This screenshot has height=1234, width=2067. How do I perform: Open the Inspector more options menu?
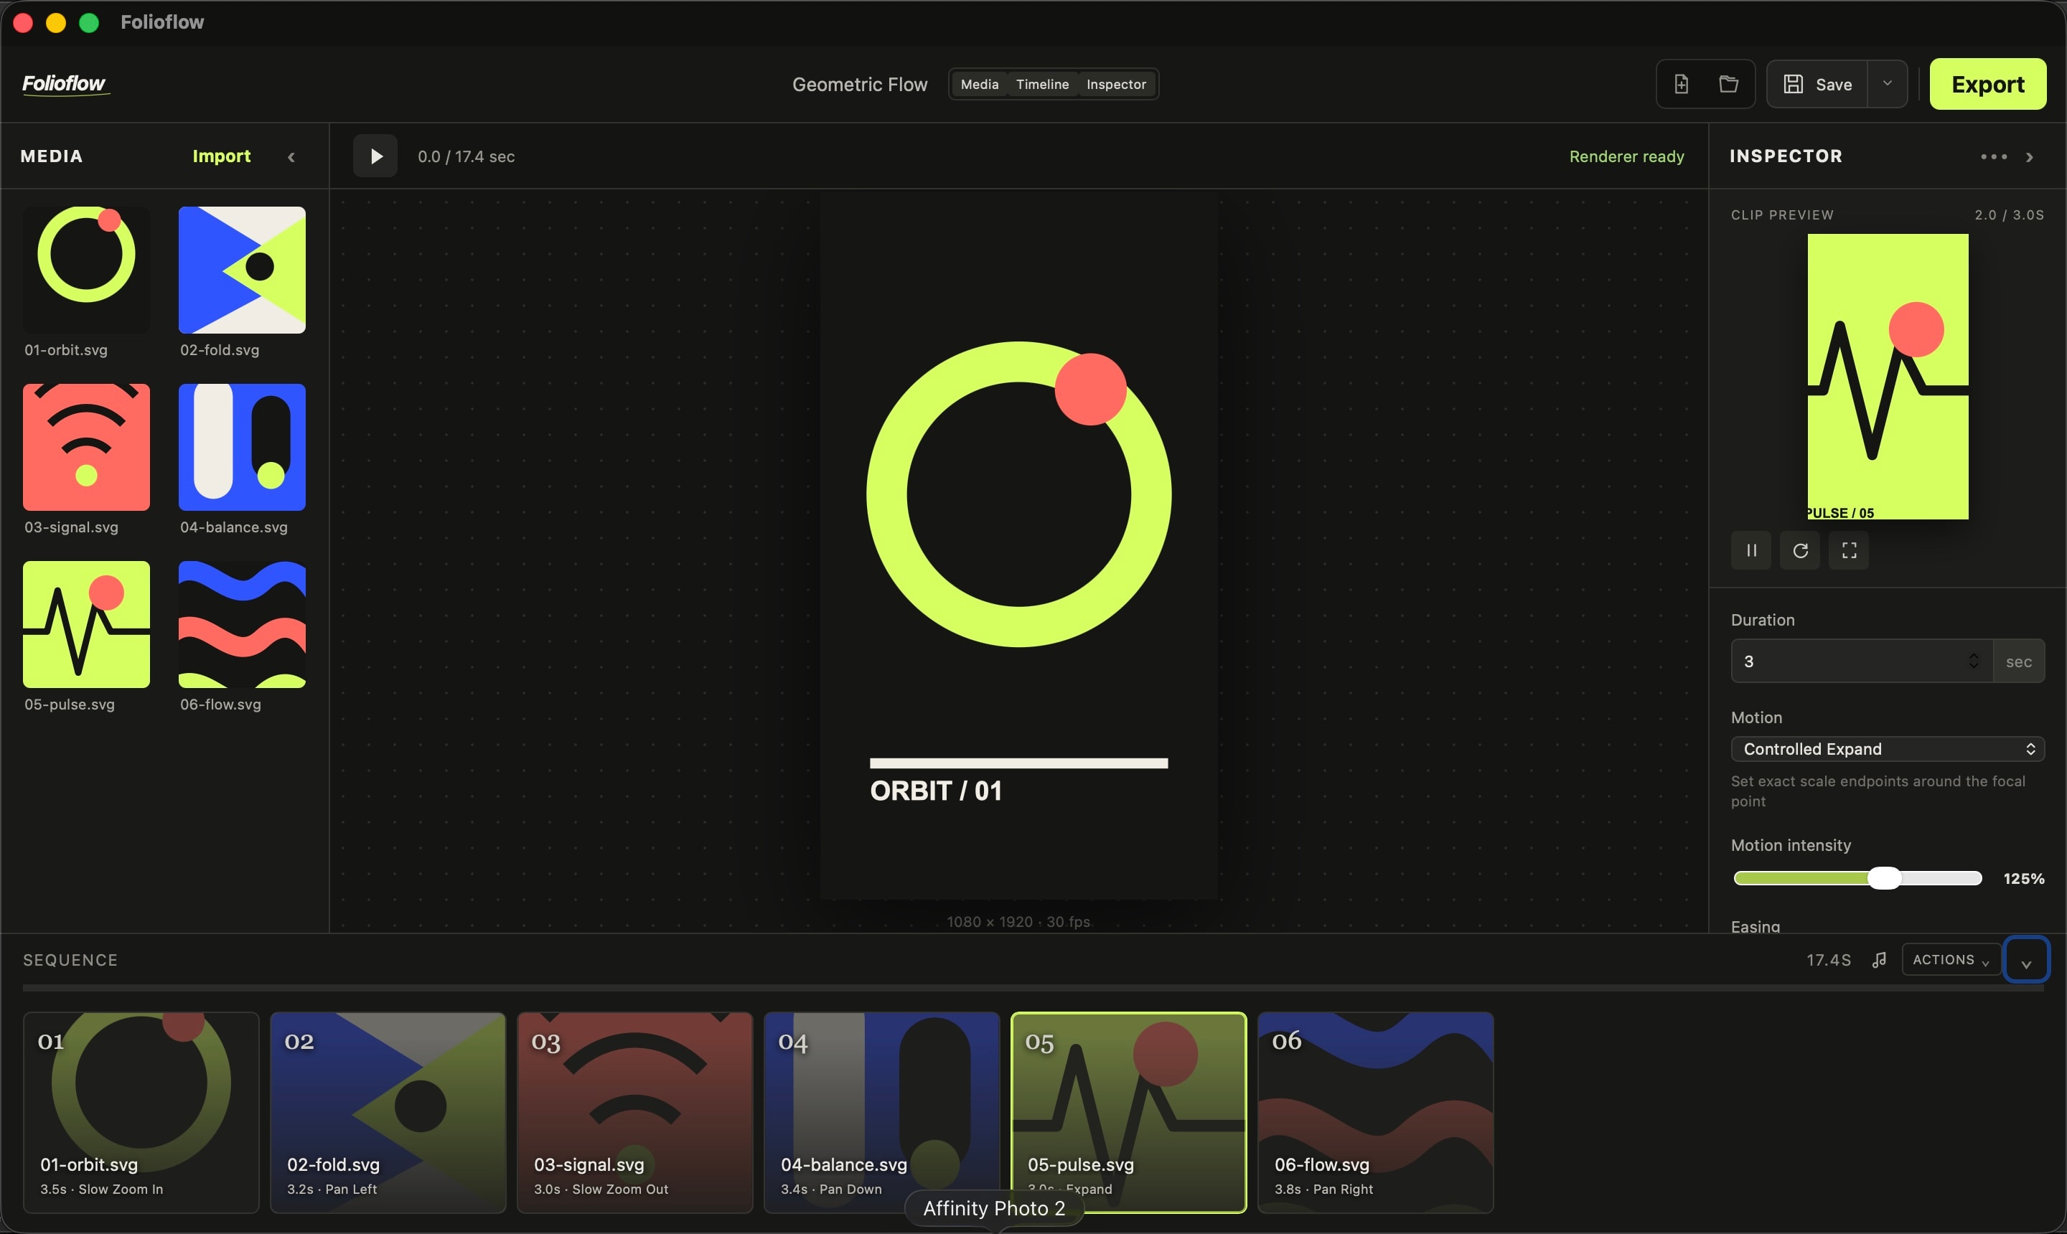[1993, 156]
